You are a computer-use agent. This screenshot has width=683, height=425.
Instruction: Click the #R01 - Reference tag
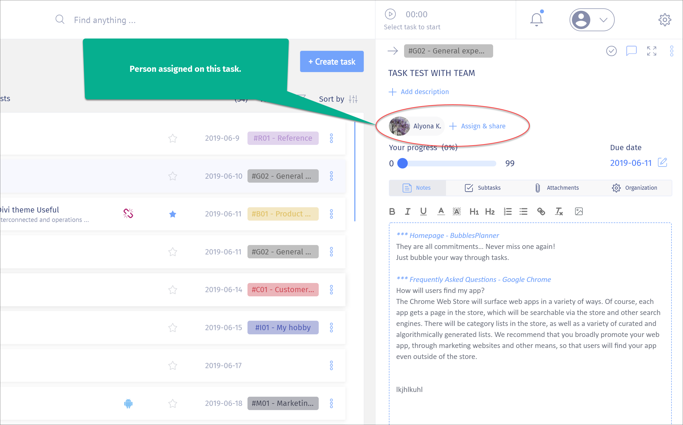[283, 138]
